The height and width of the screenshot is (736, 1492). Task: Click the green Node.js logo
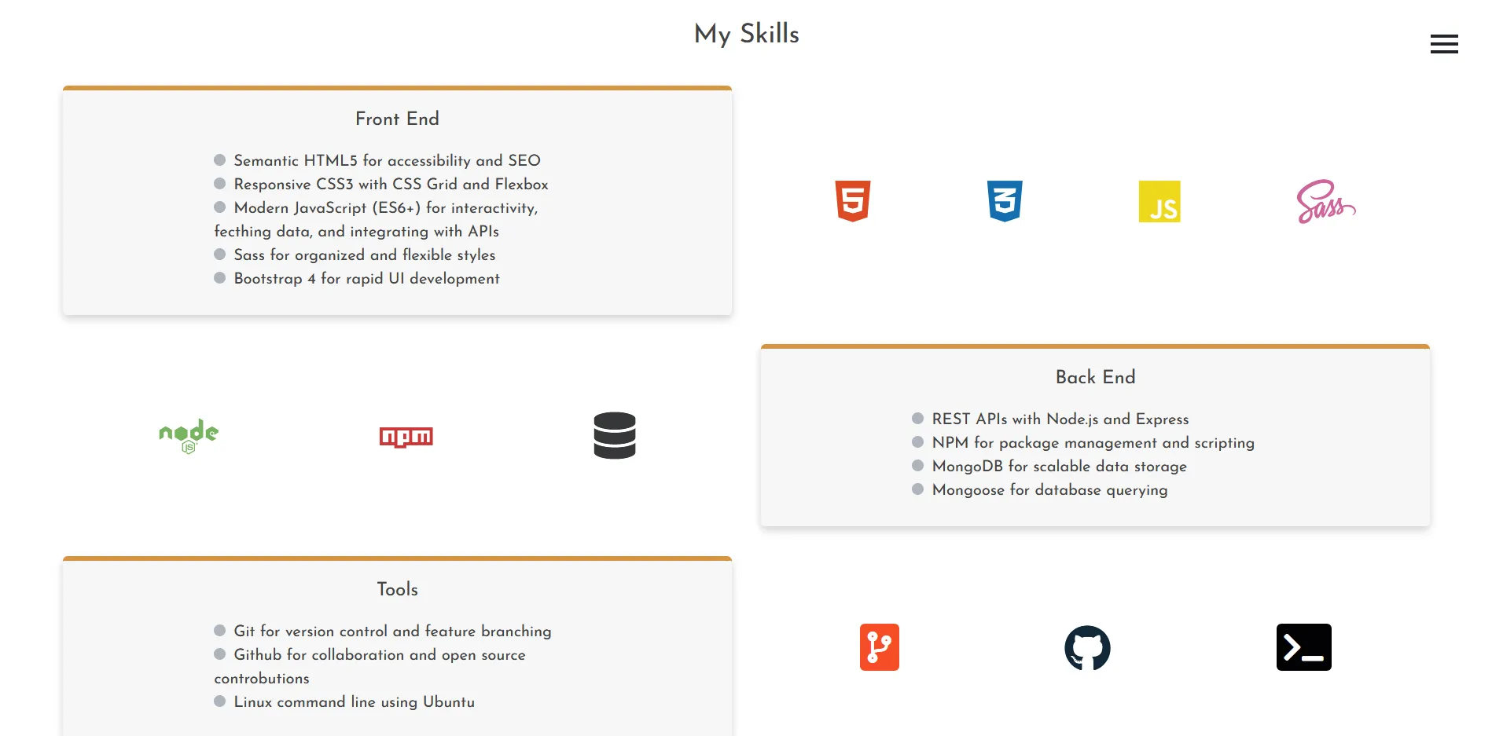pyautogui.click(x=189, y=436)
